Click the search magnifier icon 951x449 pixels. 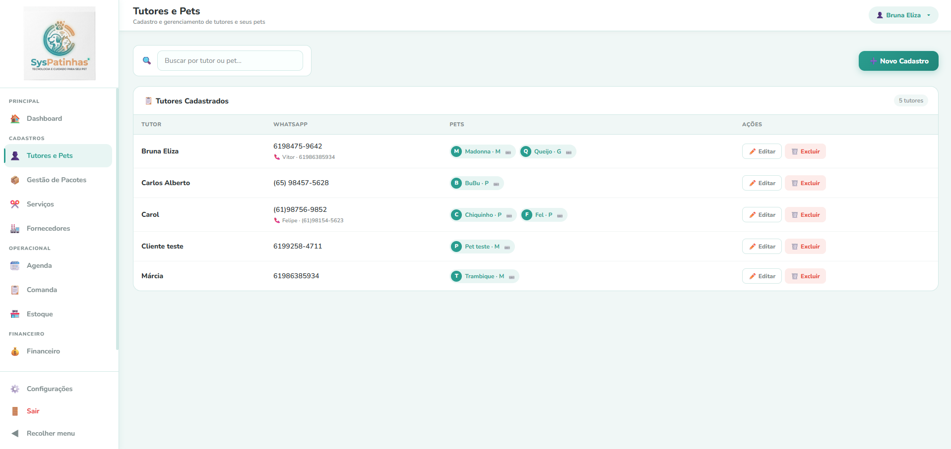pos(147,60)
